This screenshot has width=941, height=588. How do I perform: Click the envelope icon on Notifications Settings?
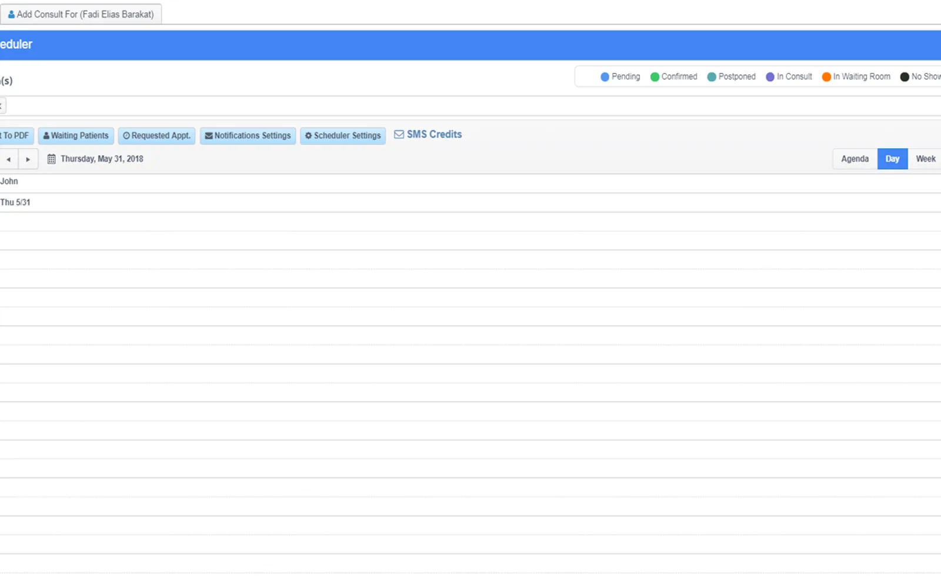[x=209, y=136]
